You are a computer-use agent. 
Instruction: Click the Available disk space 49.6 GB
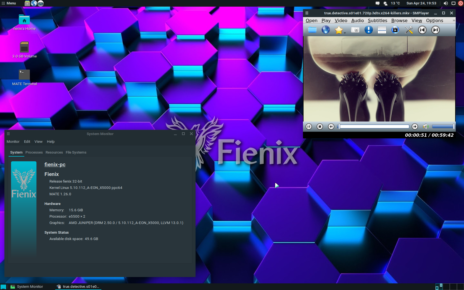(x=74, y=239)
